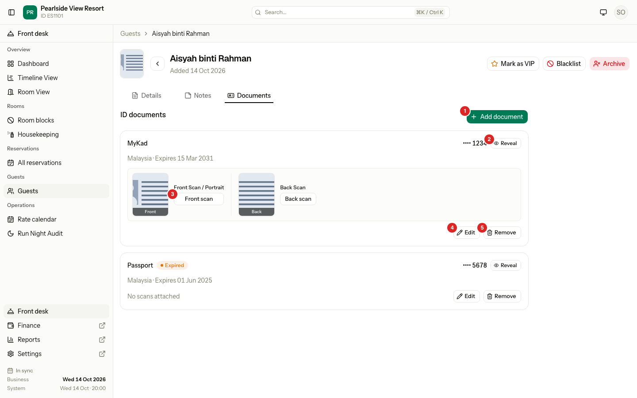
Task: Switch to the Notes tab
Action: (198, 96)
